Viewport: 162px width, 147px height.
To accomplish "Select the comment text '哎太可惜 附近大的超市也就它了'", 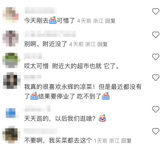I will (x=71, y=66).
